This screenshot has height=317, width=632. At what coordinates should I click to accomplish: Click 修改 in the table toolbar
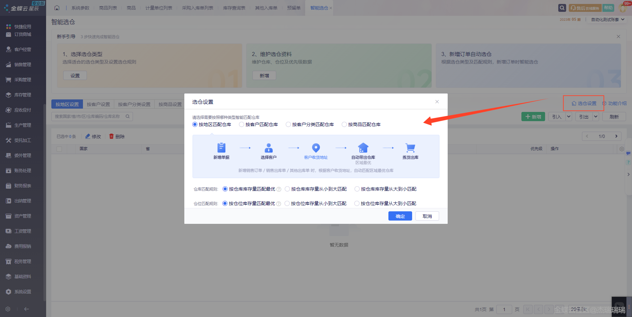(x=93, y=136)
